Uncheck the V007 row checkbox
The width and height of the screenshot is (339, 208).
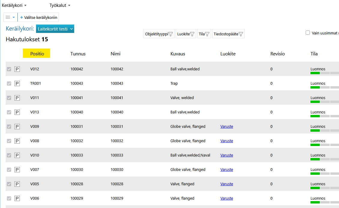pyautogui.click(x=9, y=170)
